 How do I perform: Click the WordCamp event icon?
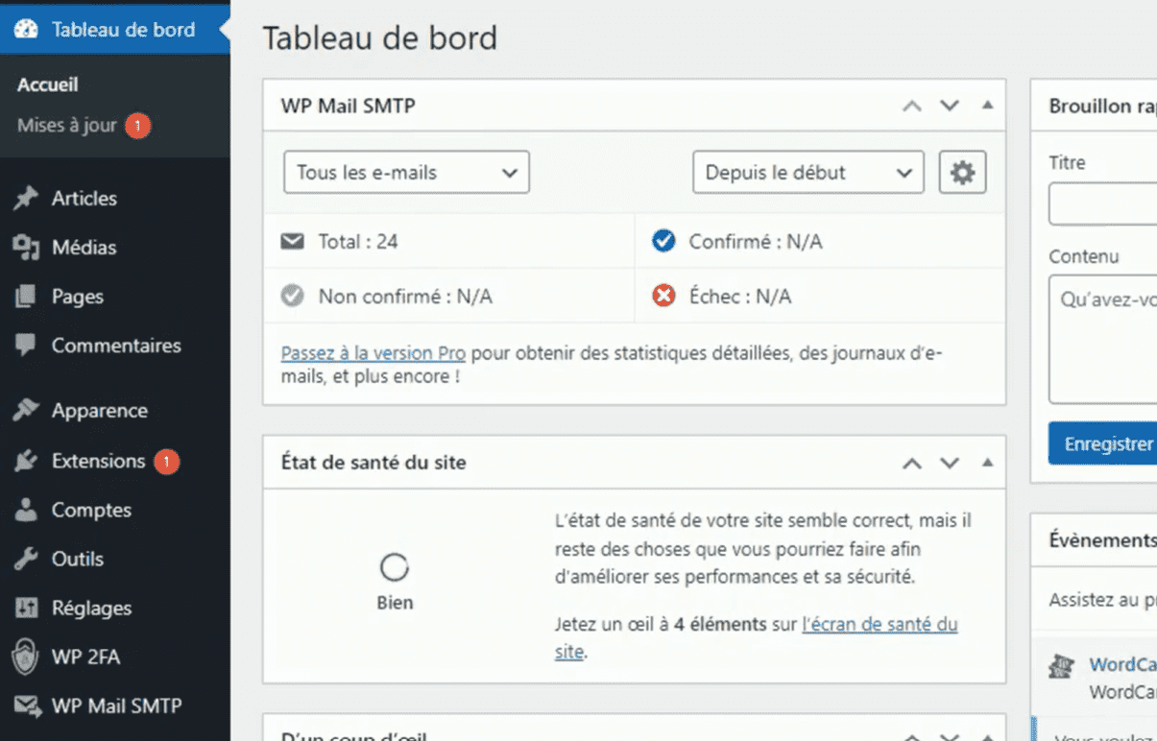1060,666
